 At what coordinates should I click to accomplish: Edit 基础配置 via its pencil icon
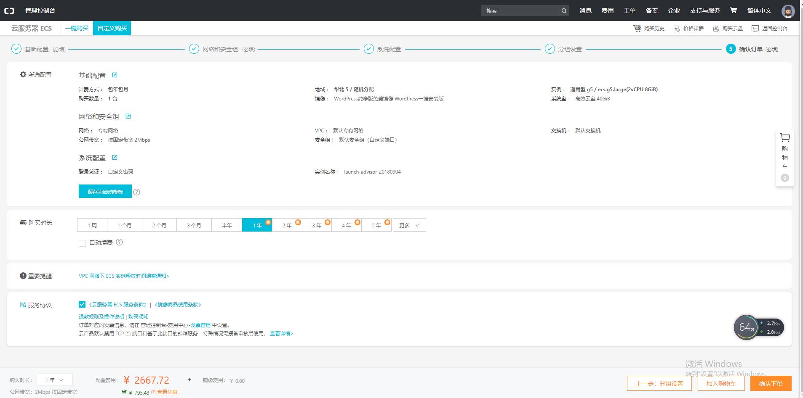[115, 75]
